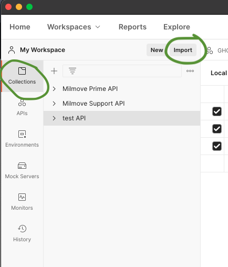Expand the Milmove Support API collection
The image size is (228, 267).
click(x=54, y=104)
